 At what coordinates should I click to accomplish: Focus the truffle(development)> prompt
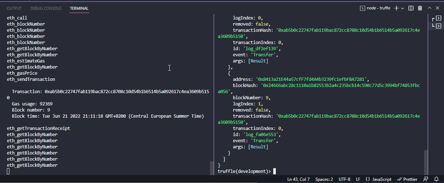tap(244, 171)
